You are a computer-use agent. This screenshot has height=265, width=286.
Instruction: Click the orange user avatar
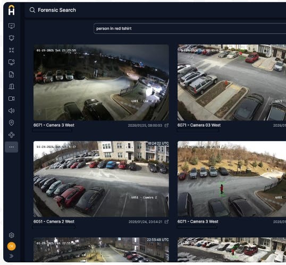click(x=12, y=246)
